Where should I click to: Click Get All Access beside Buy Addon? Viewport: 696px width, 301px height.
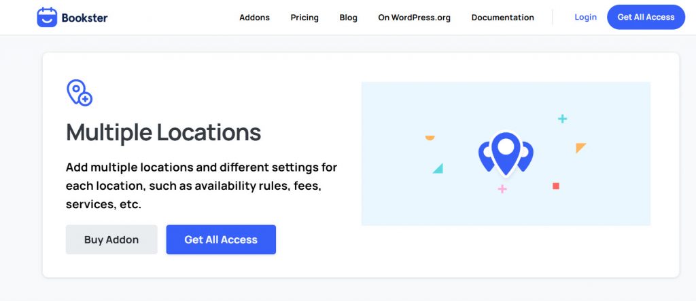tap(221, 239)
